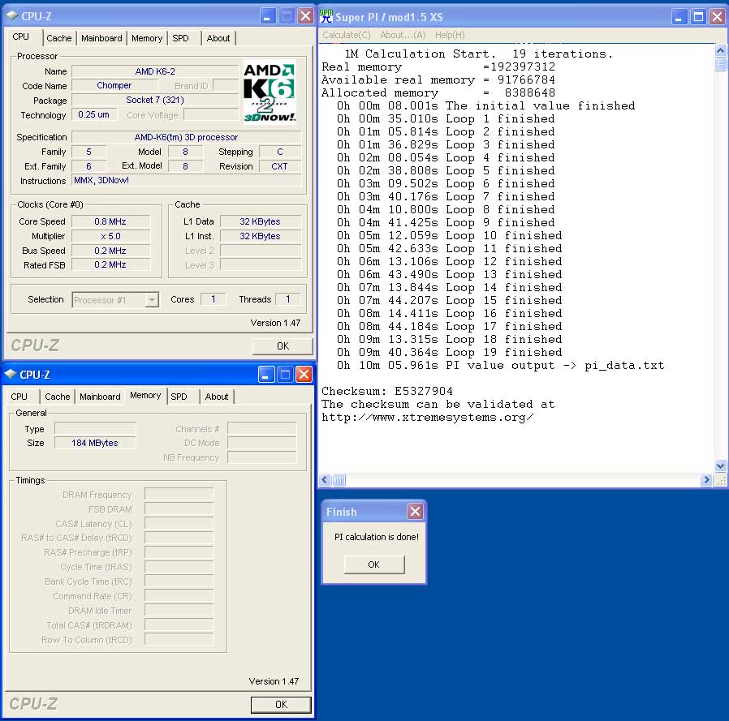
Task: Click the xtremesystems.org URL text
Action: tap(427, 417)
